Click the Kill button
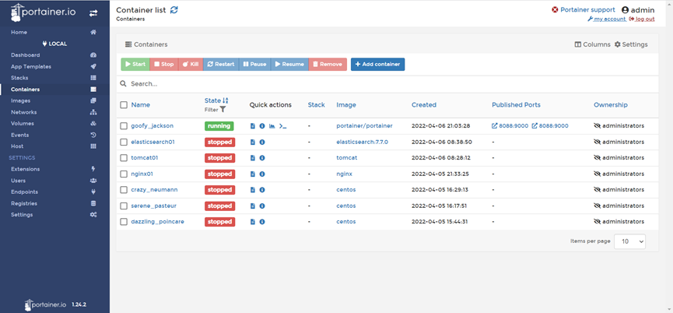 pos(190,65)
